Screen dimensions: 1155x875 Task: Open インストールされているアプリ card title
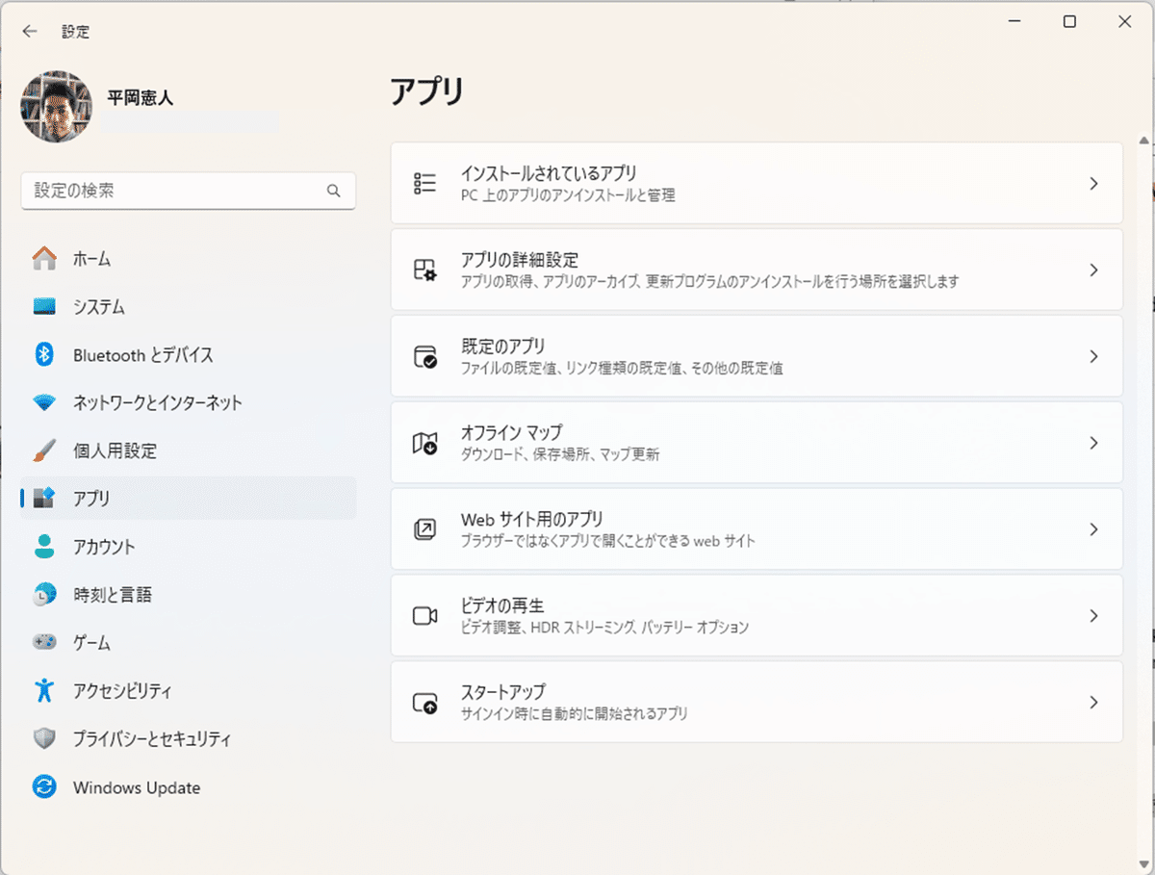(x=549, y=173)
